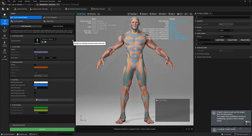Click the browse-to-asset icon next to save
252x136 pixels.
tap(8, 9)
